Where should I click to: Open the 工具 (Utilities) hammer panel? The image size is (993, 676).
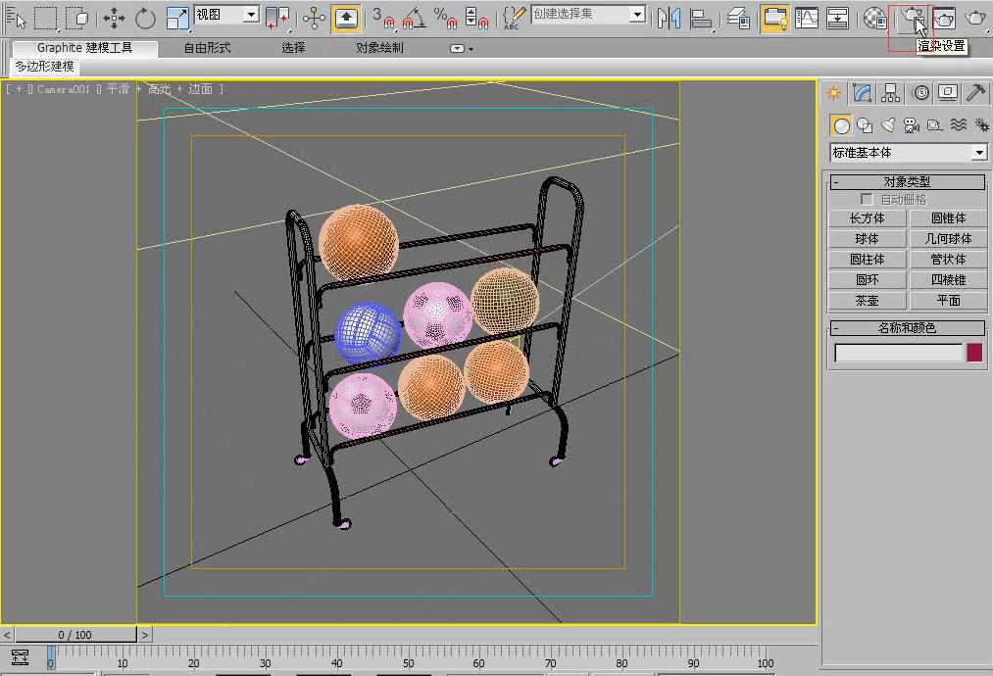point(974,93)
